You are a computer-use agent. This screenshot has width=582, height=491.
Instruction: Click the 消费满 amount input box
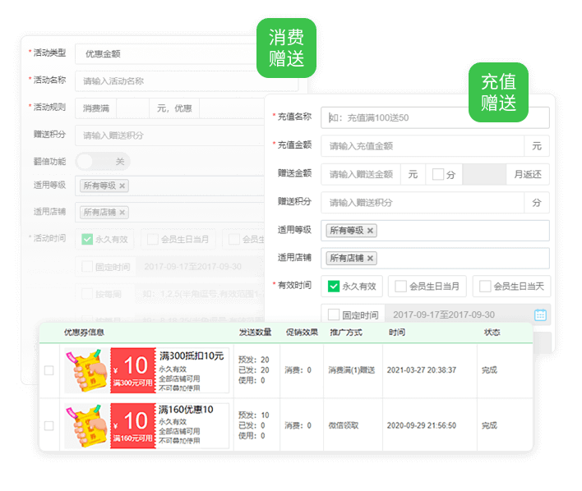(132, 108)
